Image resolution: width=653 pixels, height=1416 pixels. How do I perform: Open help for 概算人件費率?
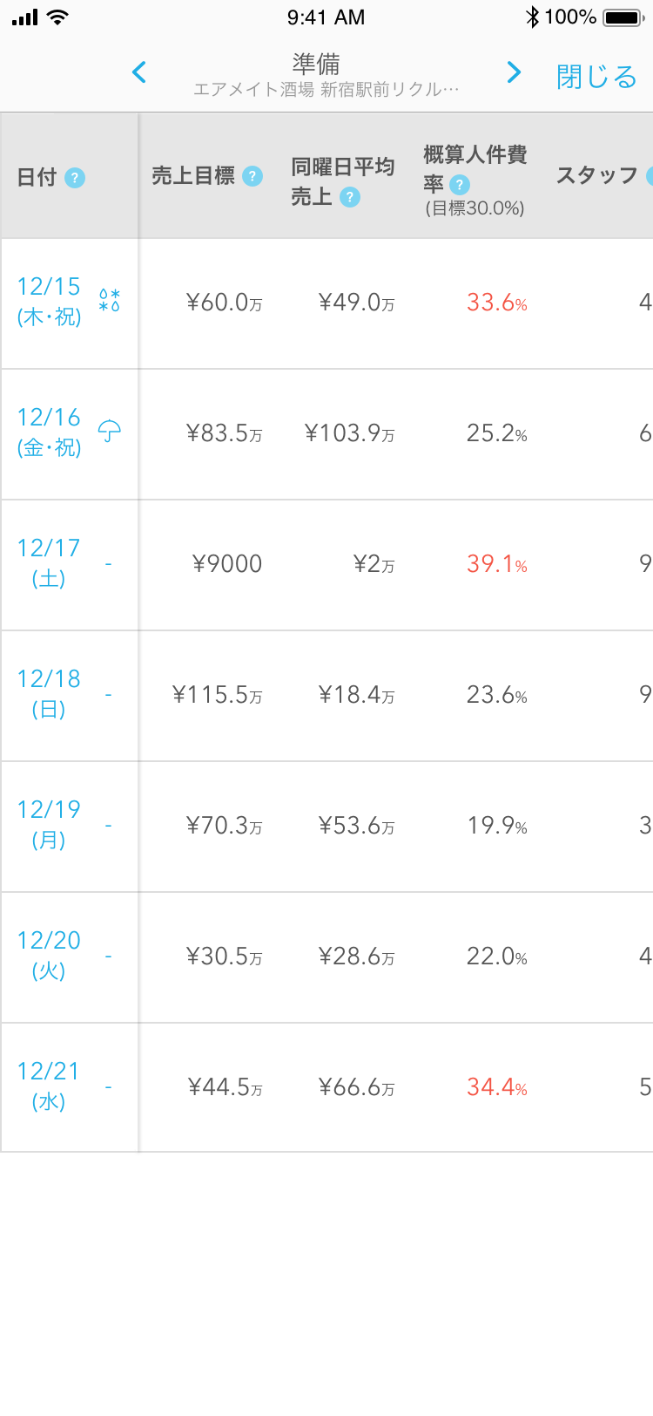click(x=459, y=185)
